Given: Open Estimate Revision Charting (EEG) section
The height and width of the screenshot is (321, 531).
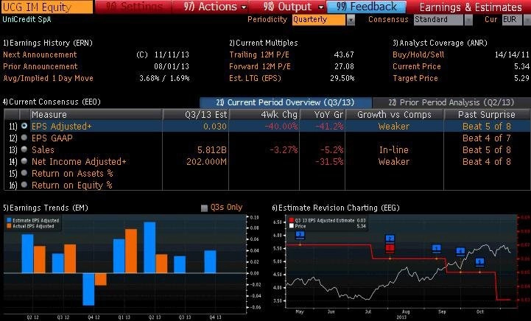Looking at the screenshot, I should [x=336, y=208].
